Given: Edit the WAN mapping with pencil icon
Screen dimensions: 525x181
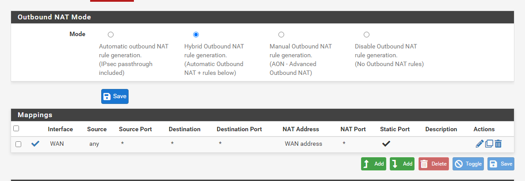Looking at the screenshot, I should (x=479, y=144).
